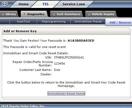Click the passcode A1A3B0DA03ED text
The width and height of the screenshot is (132, 108).
(81, 41)
